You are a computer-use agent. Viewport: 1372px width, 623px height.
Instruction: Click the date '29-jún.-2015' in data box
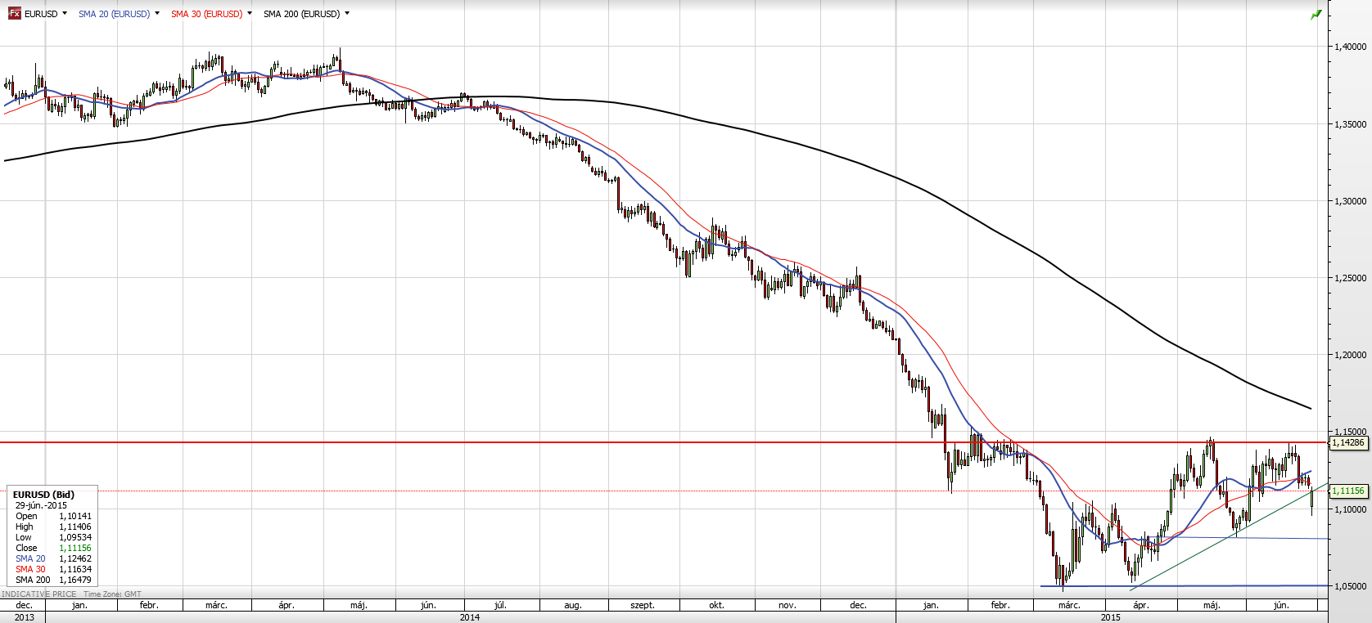(x=41, y=505)
